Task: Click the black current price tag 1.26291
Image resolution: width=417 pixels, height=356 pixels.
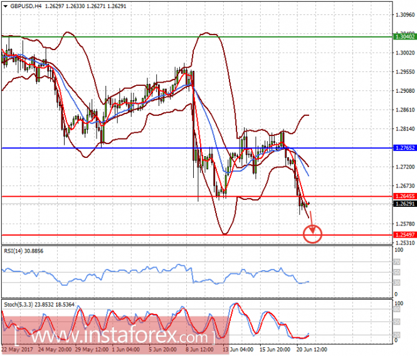Action: [x=404, y=204]
